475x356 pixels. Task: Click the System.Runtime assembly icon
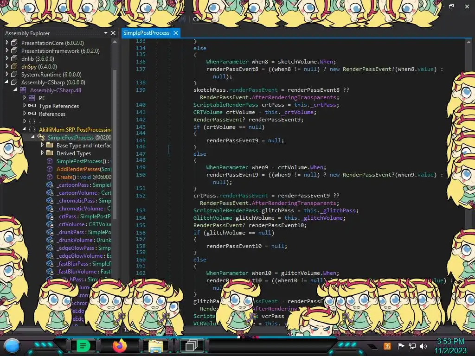click(14, 74)
